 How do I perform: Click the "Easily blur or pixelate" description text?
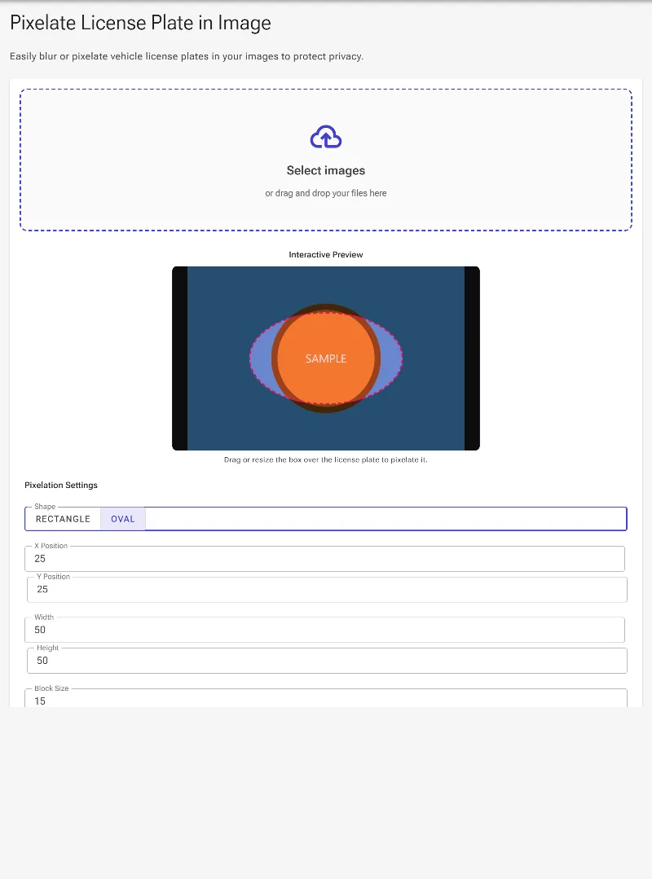pos(187,57)
